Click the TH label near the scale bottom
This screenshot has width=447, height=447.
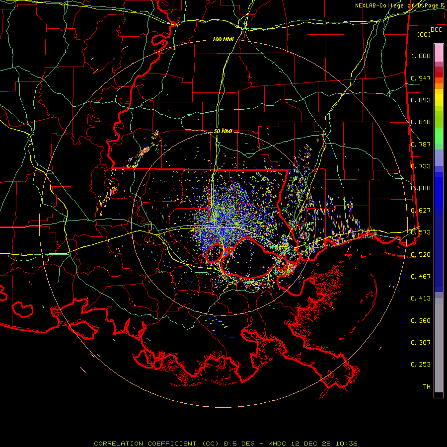pos(427,387)
